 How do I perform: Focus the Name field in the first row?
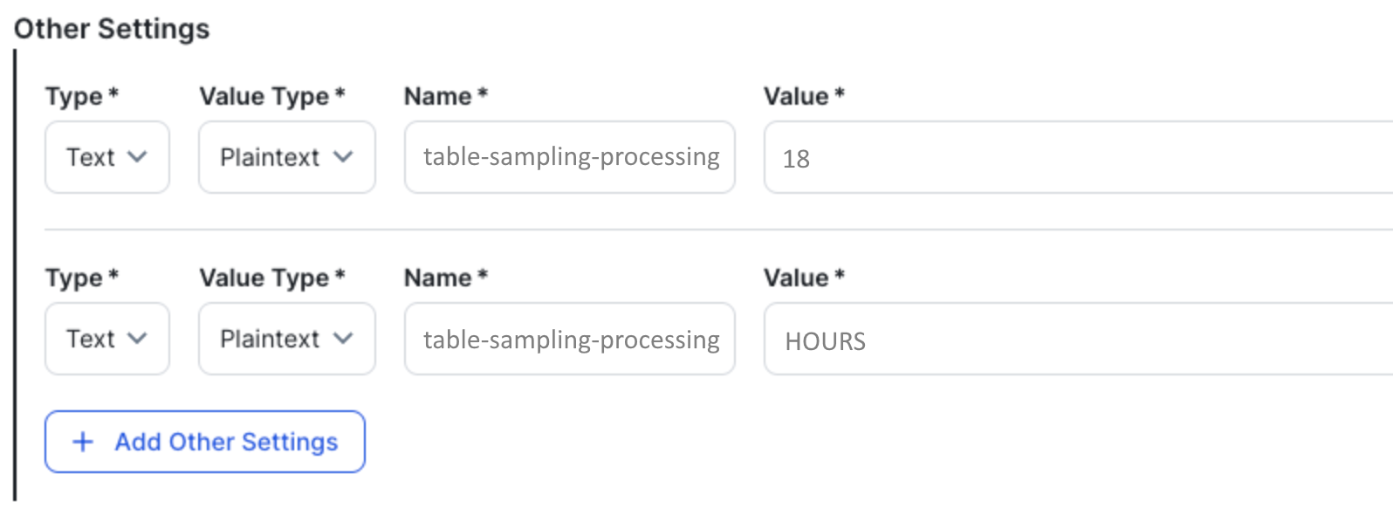point(569,157)
